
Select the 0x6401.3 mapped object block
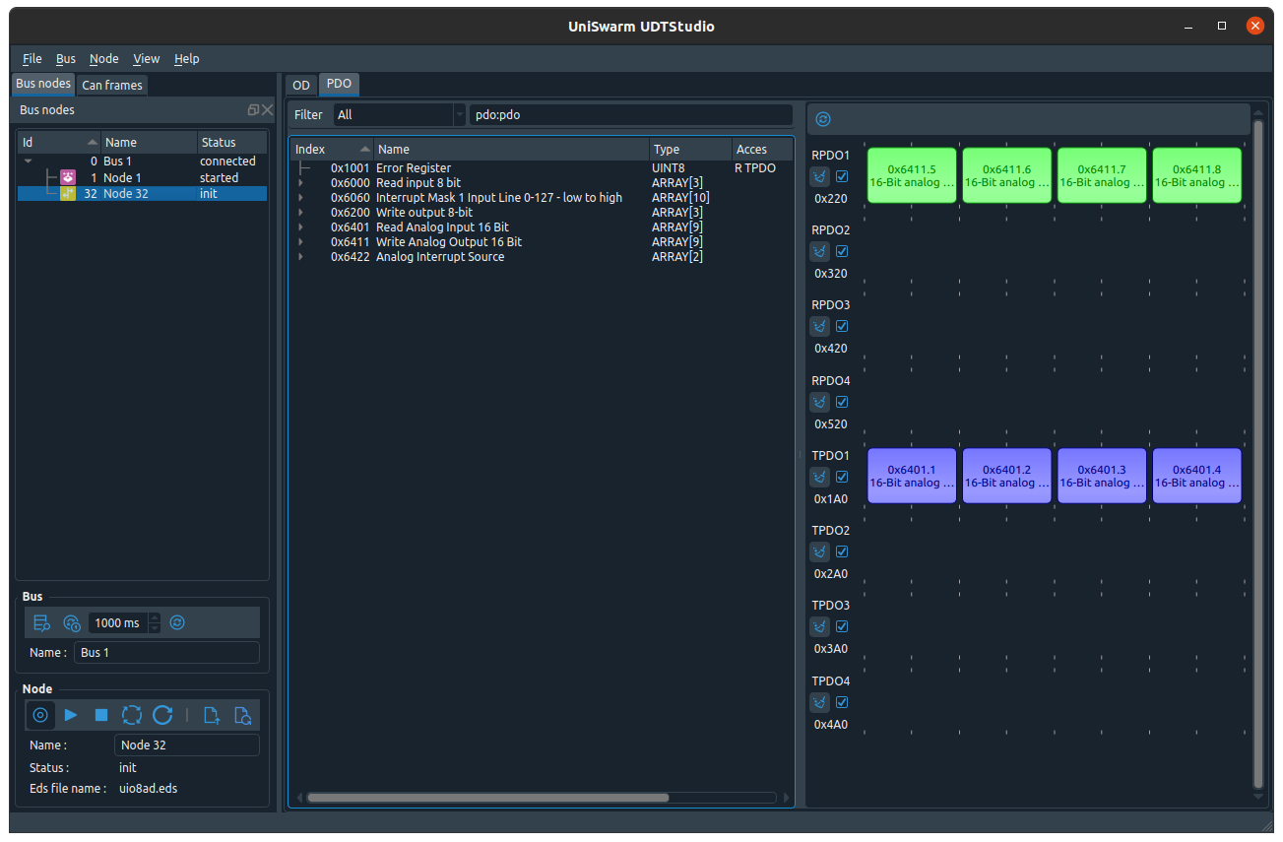tap(1102, 476)
